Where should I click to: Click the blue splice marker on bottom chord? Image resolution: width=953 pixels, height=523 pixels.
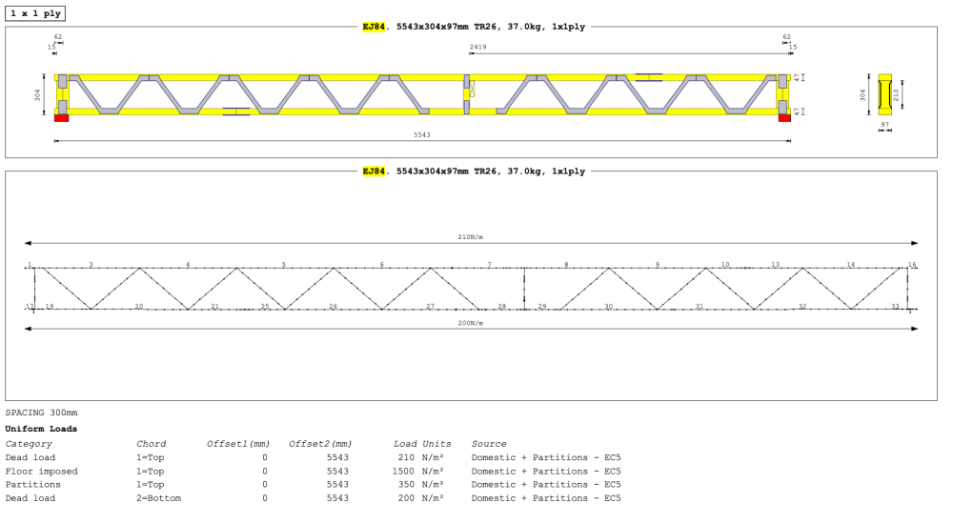(235, 111)
